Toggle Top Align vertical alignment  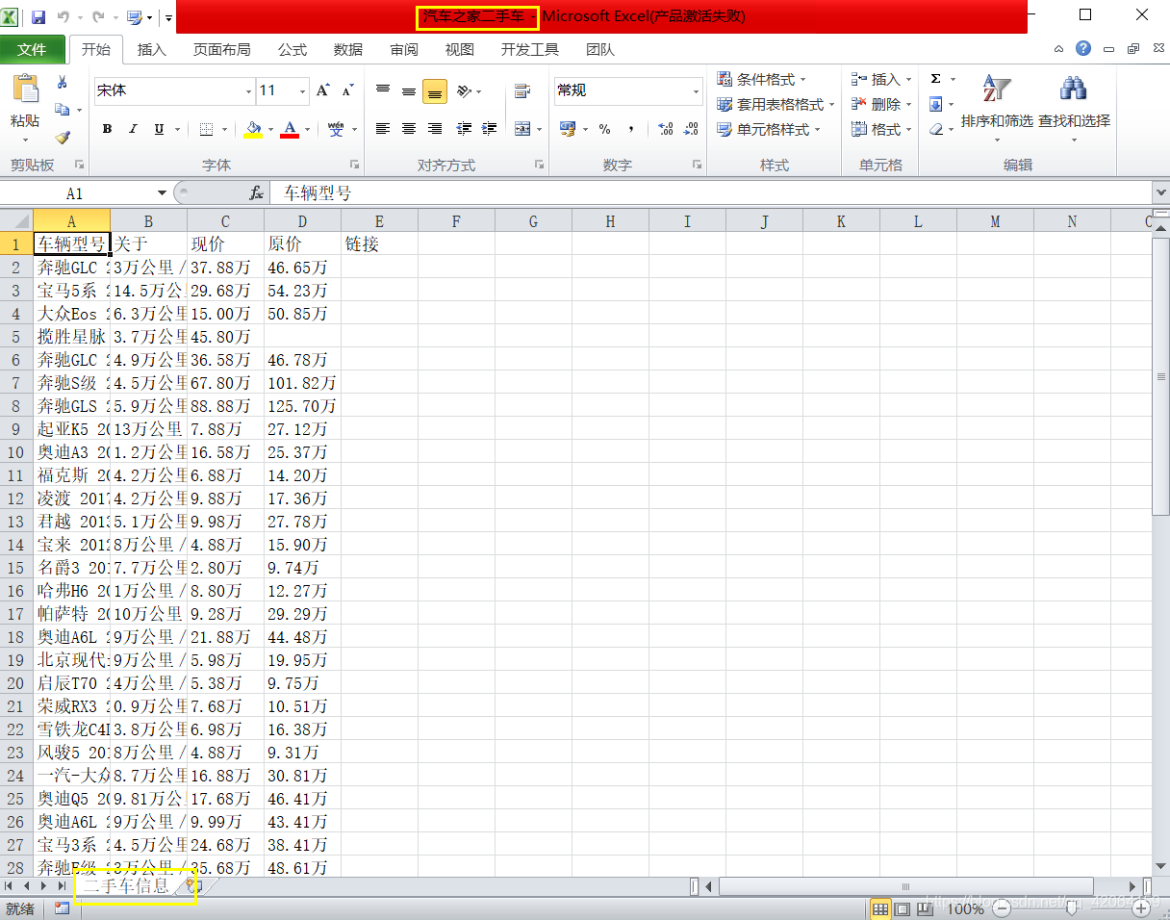click(x=383, y=91)
